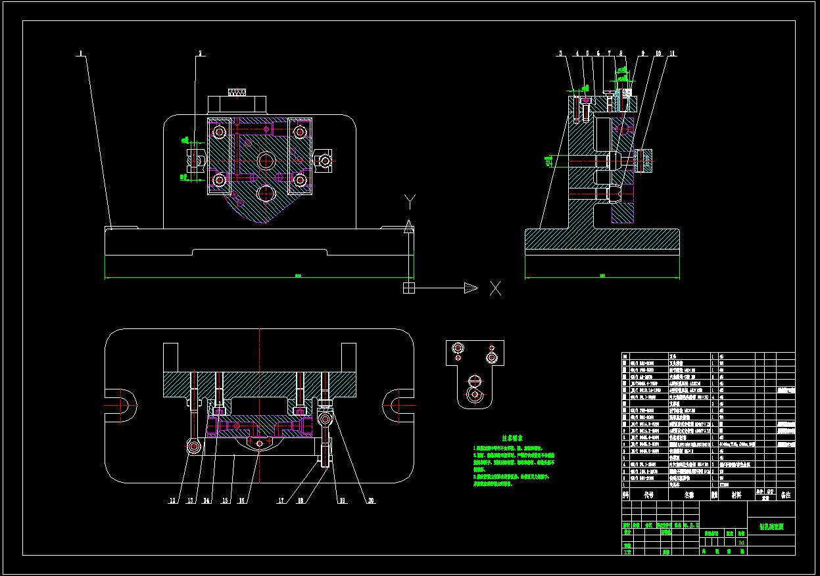
Task: Select callout number 3 above the side view
Action: pos(561,54)
